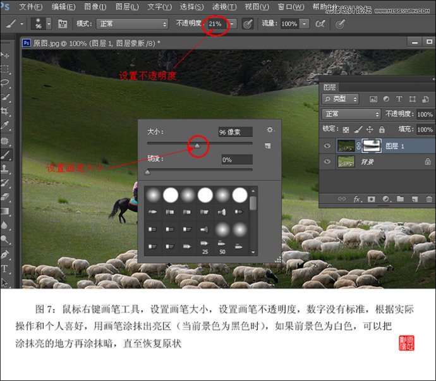Toggle pressure for opacity next to 21%

(x=248, y=24)
